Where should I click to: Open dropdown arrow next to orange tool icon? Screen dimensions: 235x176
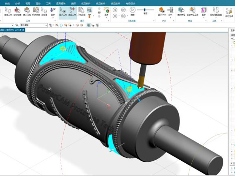coord(94,16)
